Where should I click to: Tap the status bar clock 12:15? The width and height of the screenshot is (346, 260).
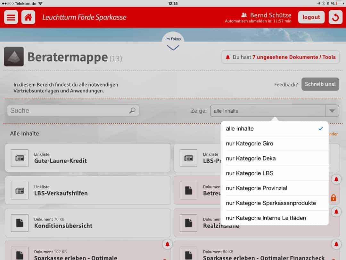(173, 4)
